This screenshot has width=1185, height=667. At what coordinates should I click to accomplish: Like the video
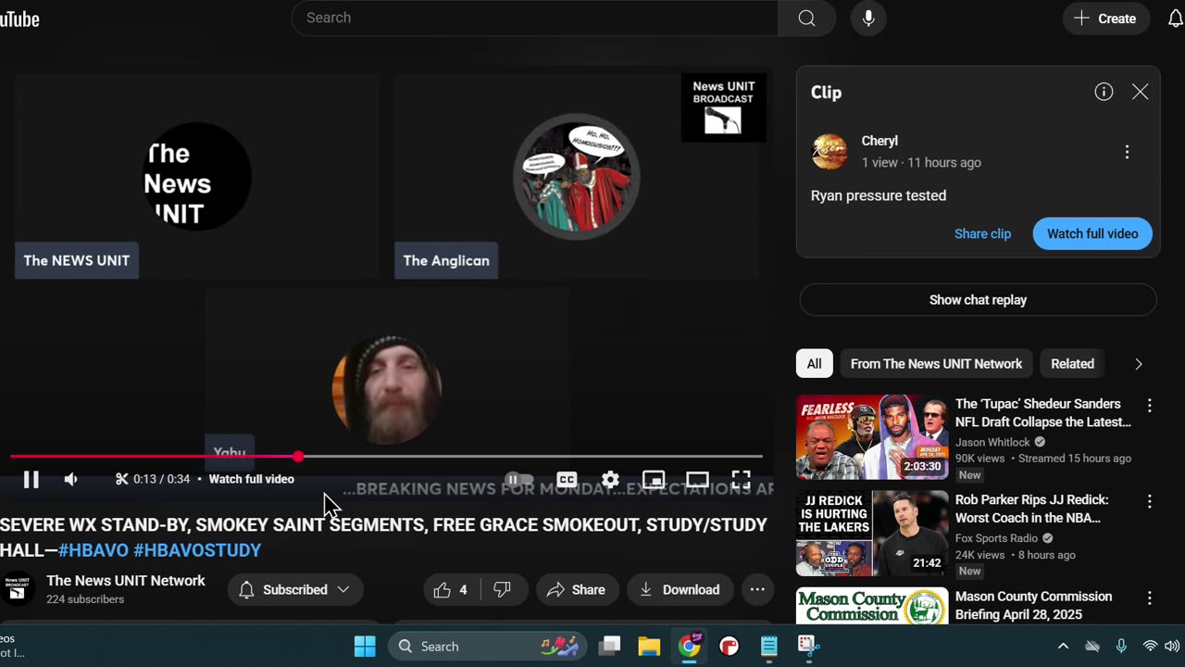point(451,590)
